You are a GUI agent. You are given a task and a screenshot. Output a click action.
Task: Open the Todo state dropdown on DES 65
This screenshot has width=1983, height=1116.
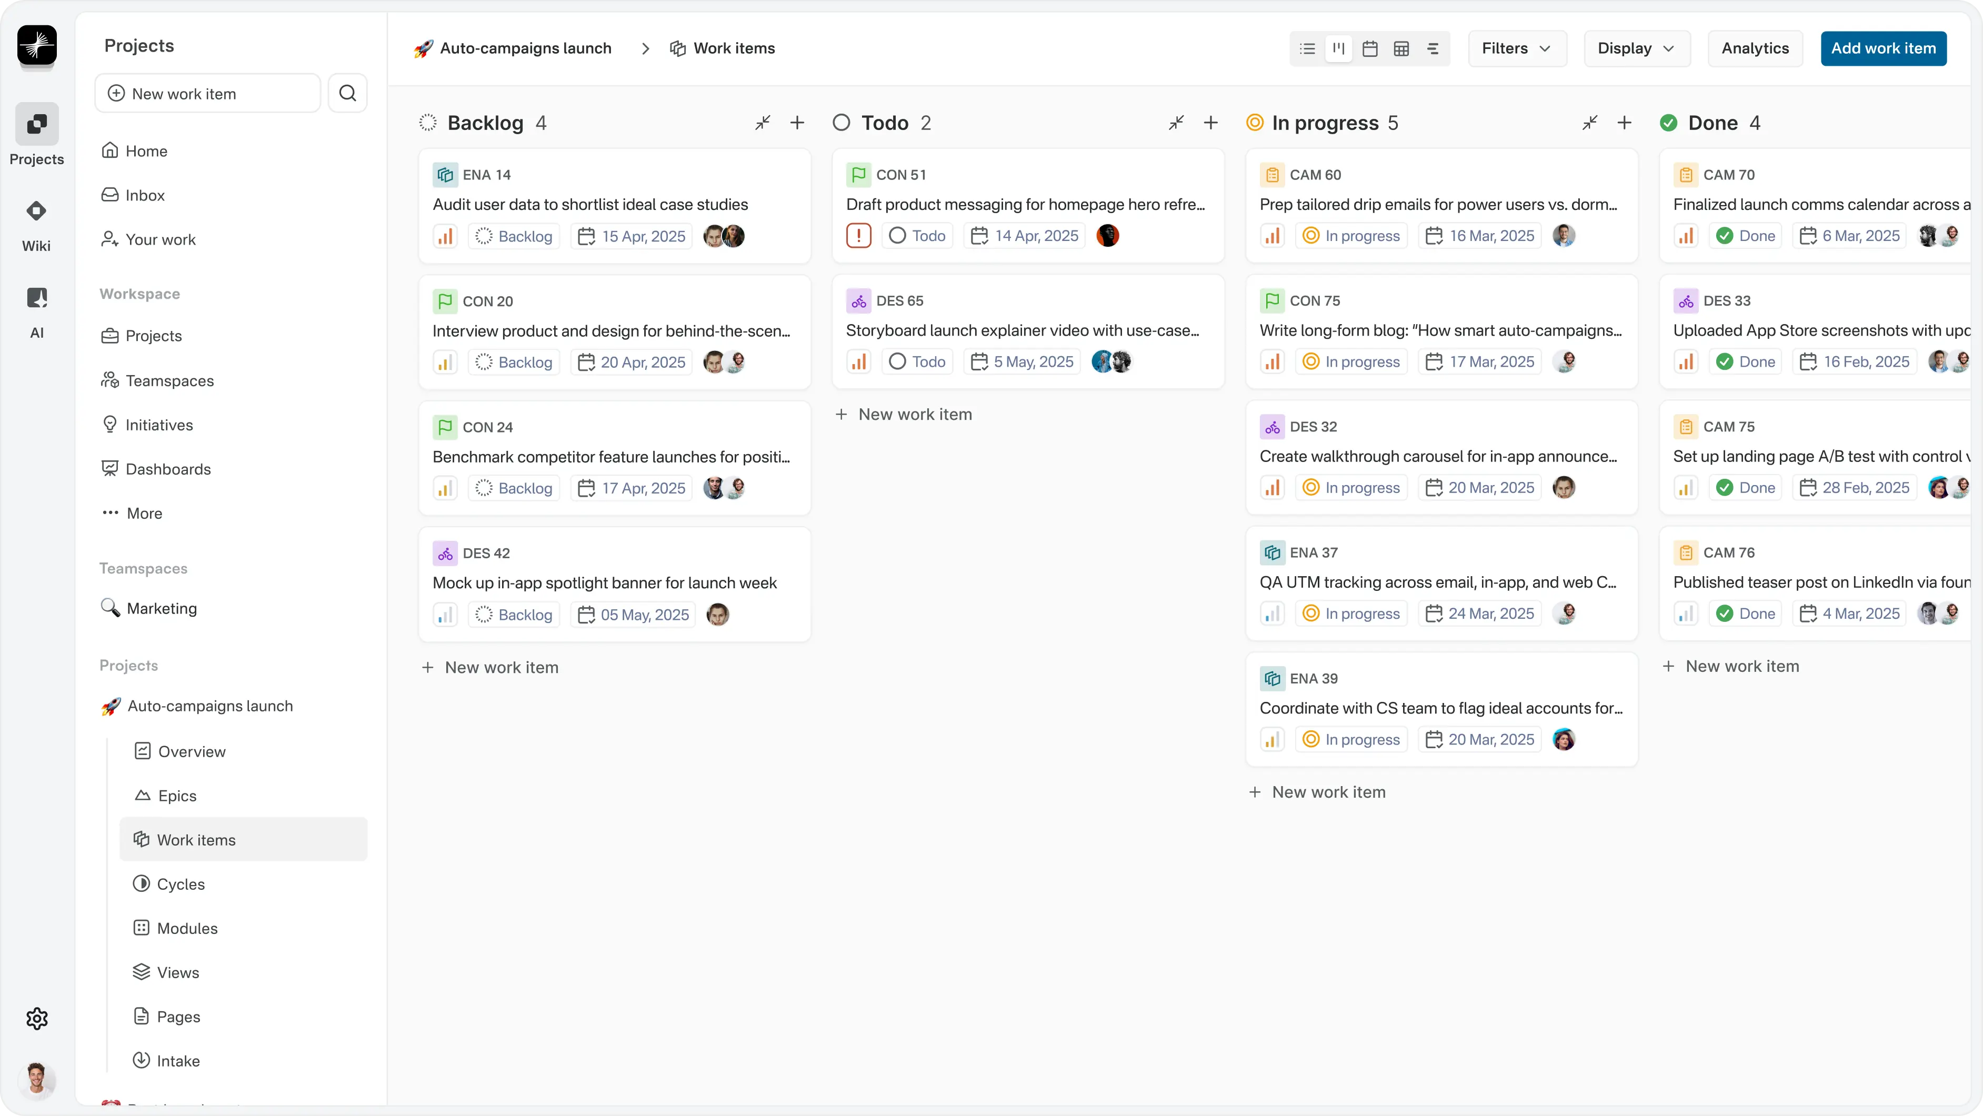[917, 361]
